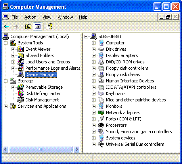This screenshot has height=164, width=182.
Task: Expand the Disk drives category
Action: (x=94, y=49)
